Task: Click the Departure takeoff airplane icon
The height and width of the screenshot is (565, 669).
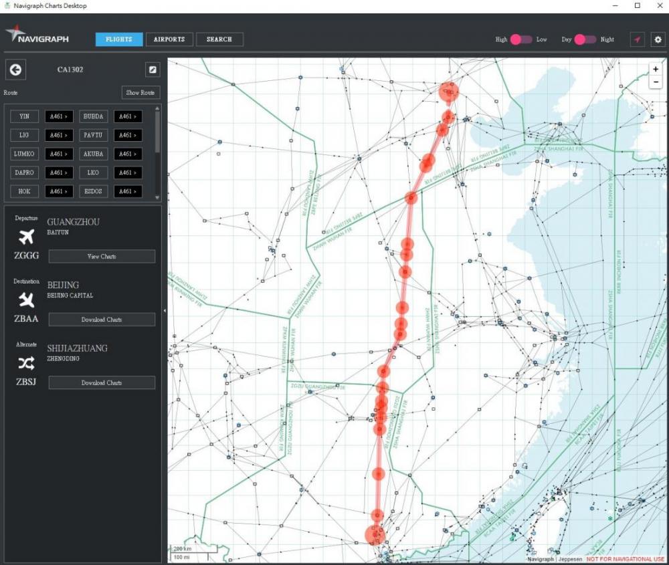Action: [x=27, y=237]
